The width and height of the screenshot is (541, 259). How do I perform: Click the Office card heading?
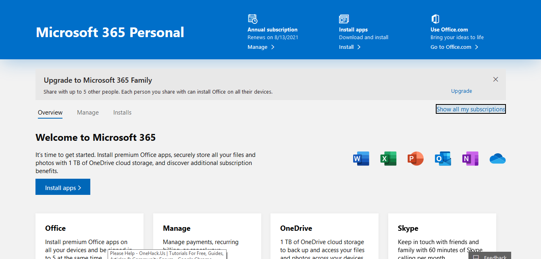pyautogui.click(x=55, y=228)
